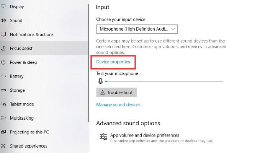
Task: Open Device properties link
Action: click(x=113, y=62)
